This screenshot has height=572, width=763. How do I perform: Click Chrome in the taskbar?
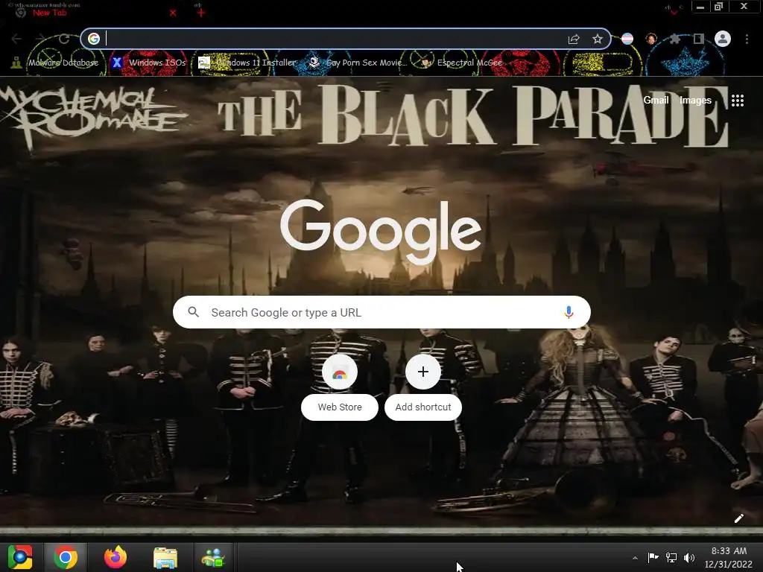pyautogui.click(x=66, y=557)
